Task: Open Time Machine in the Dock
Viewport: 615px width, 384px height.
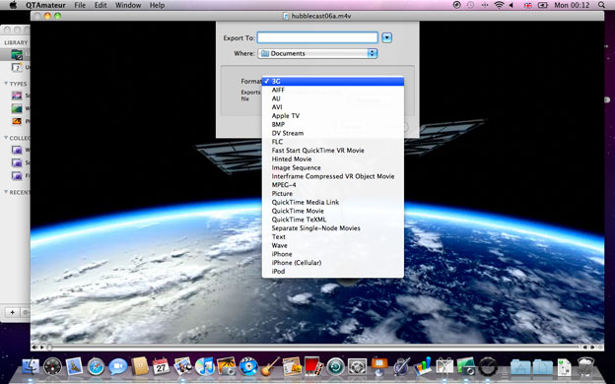Action: (335, 367)
